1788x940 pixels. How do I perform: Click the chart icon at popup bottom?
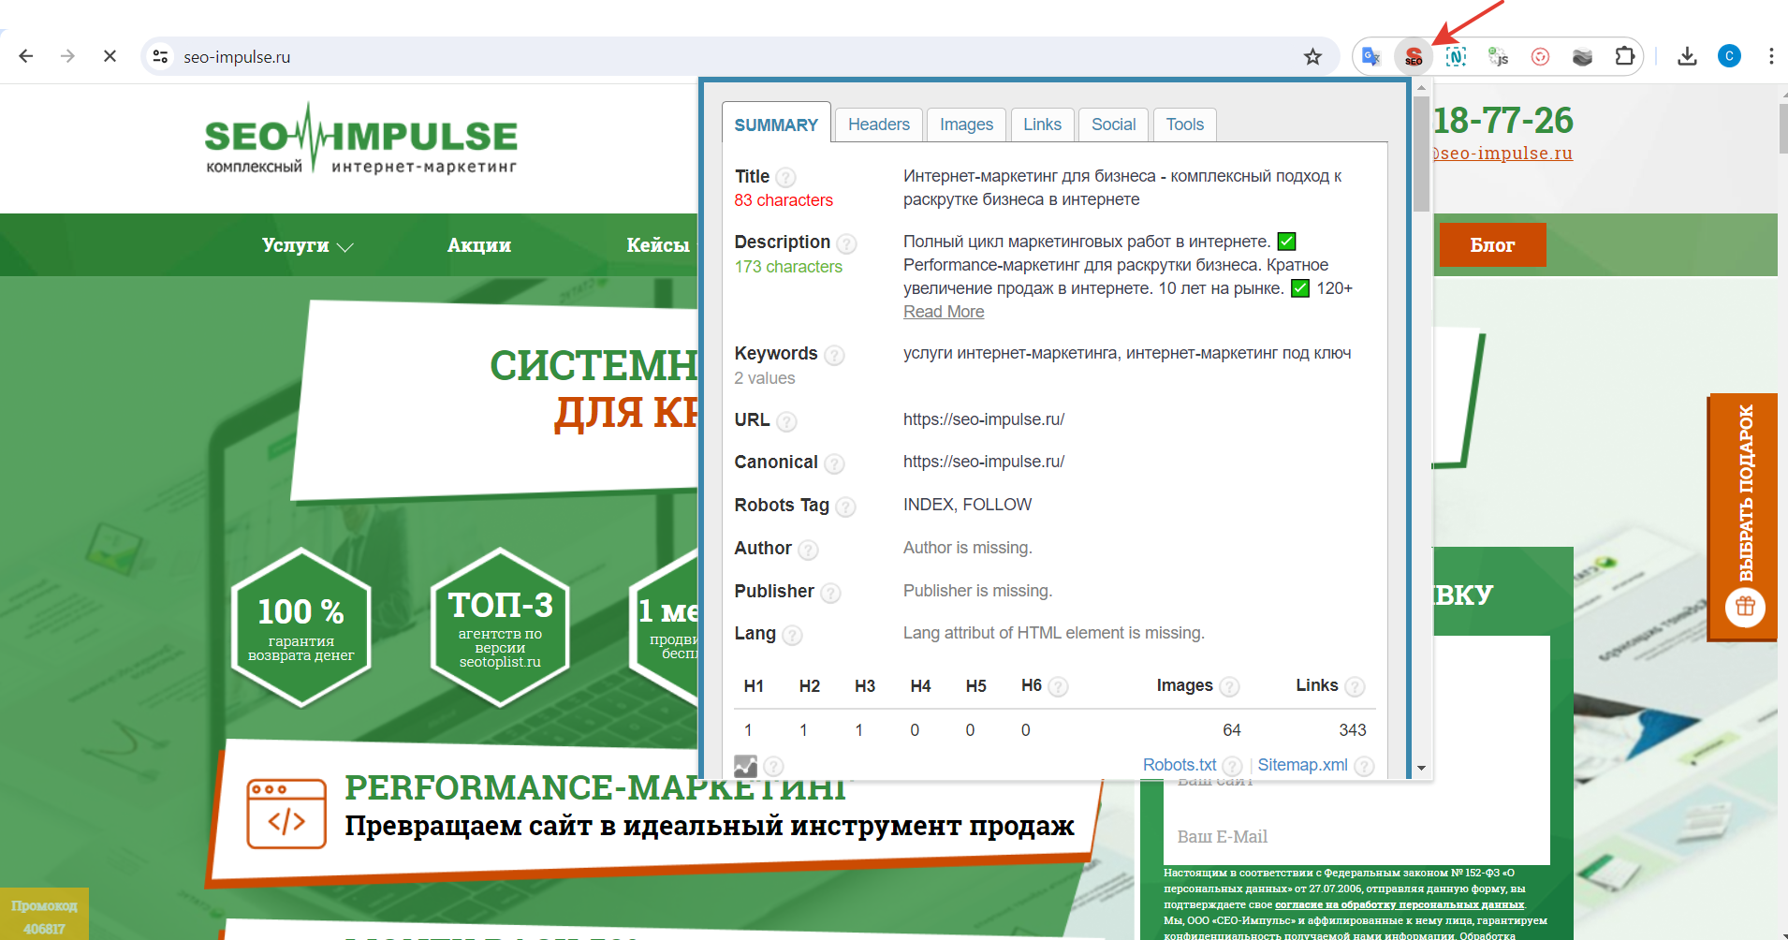click(x=745, y=766)
